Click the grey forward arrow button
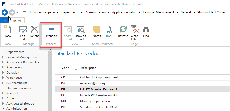Image resolution: width=230 pixels, height=111 pixels. pyautogui.click(x=12, y=13)
